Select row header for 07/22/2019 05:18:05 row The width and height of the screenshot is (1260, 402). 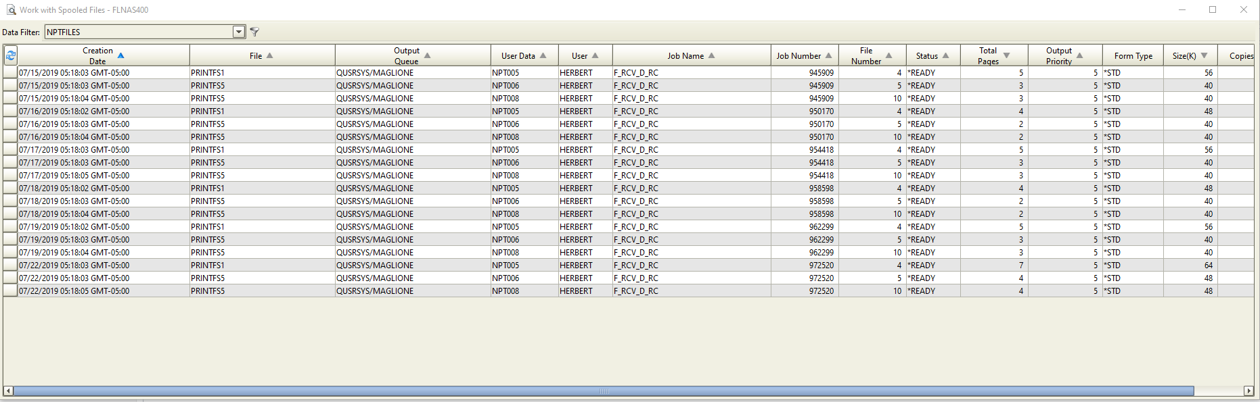[10, 291]
